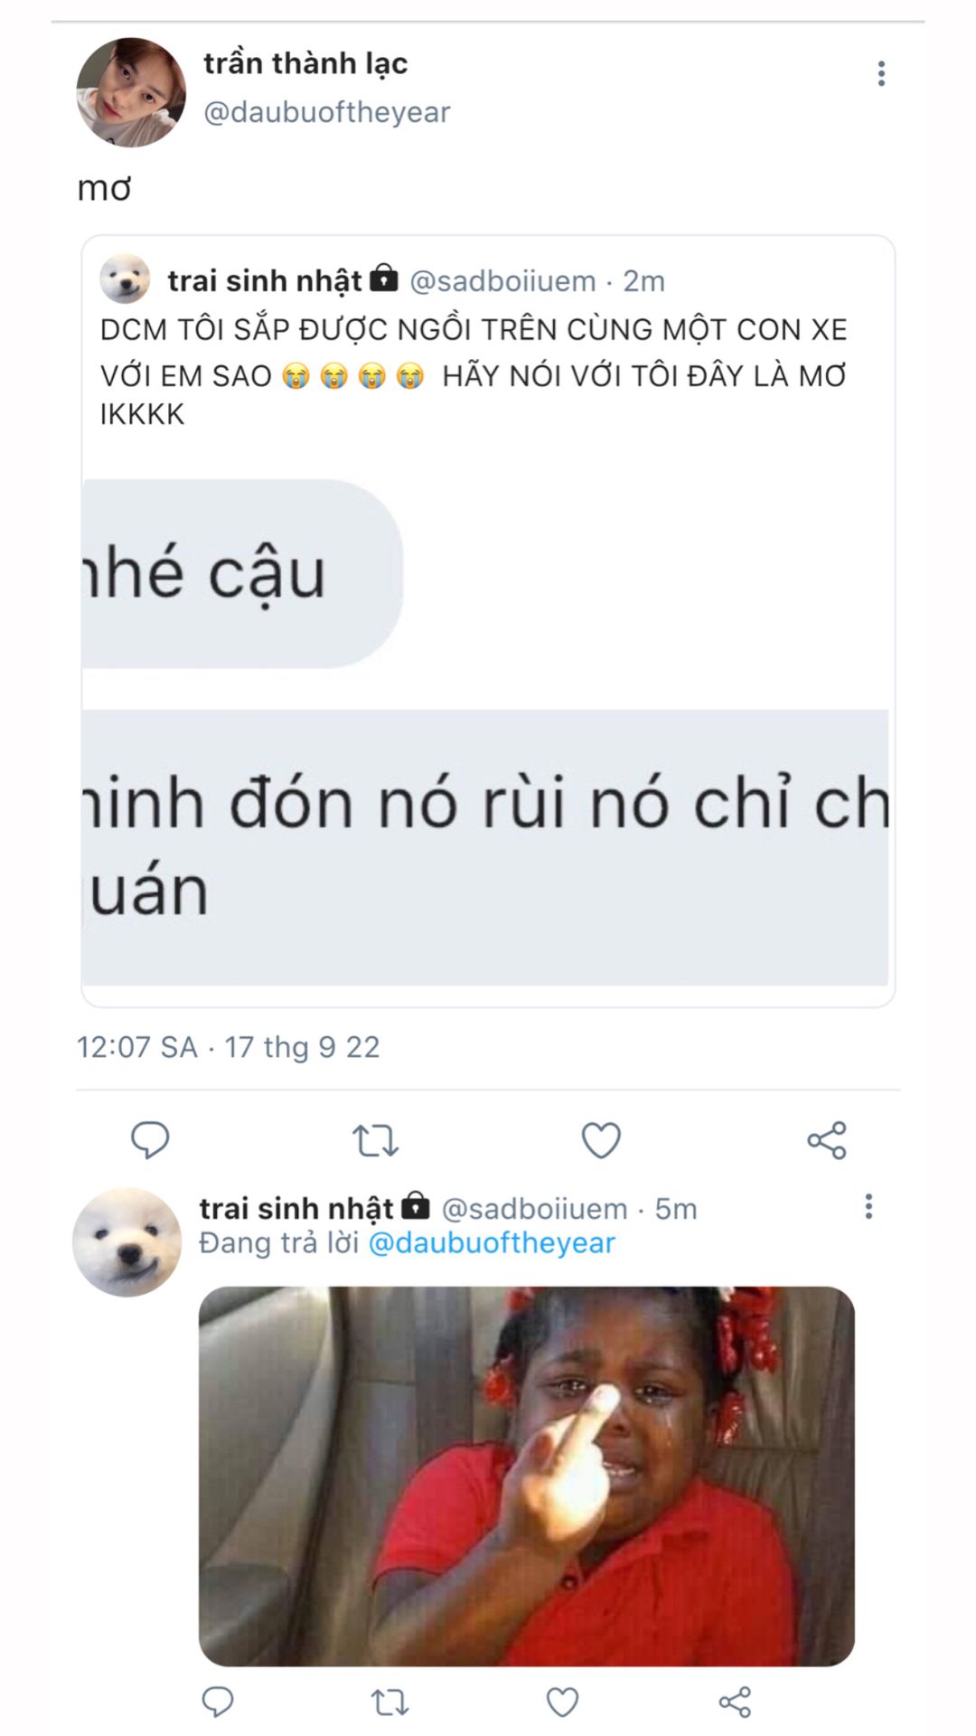Click the tweet timestamp 12:07 SA

coord(137,1047)
